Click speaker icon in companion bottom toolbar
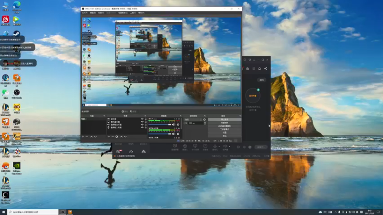Image resolution: width=383 pixels, height=215 pixels. pos(225,146)
